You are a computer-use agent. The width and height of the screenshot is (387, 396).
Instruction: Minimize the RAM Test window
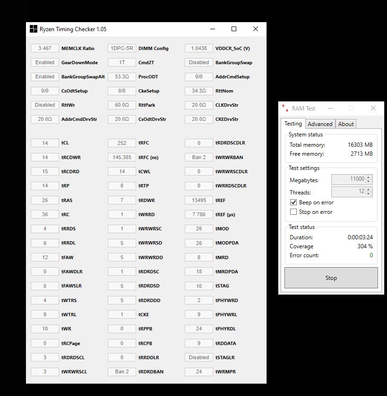coord(330,109)
